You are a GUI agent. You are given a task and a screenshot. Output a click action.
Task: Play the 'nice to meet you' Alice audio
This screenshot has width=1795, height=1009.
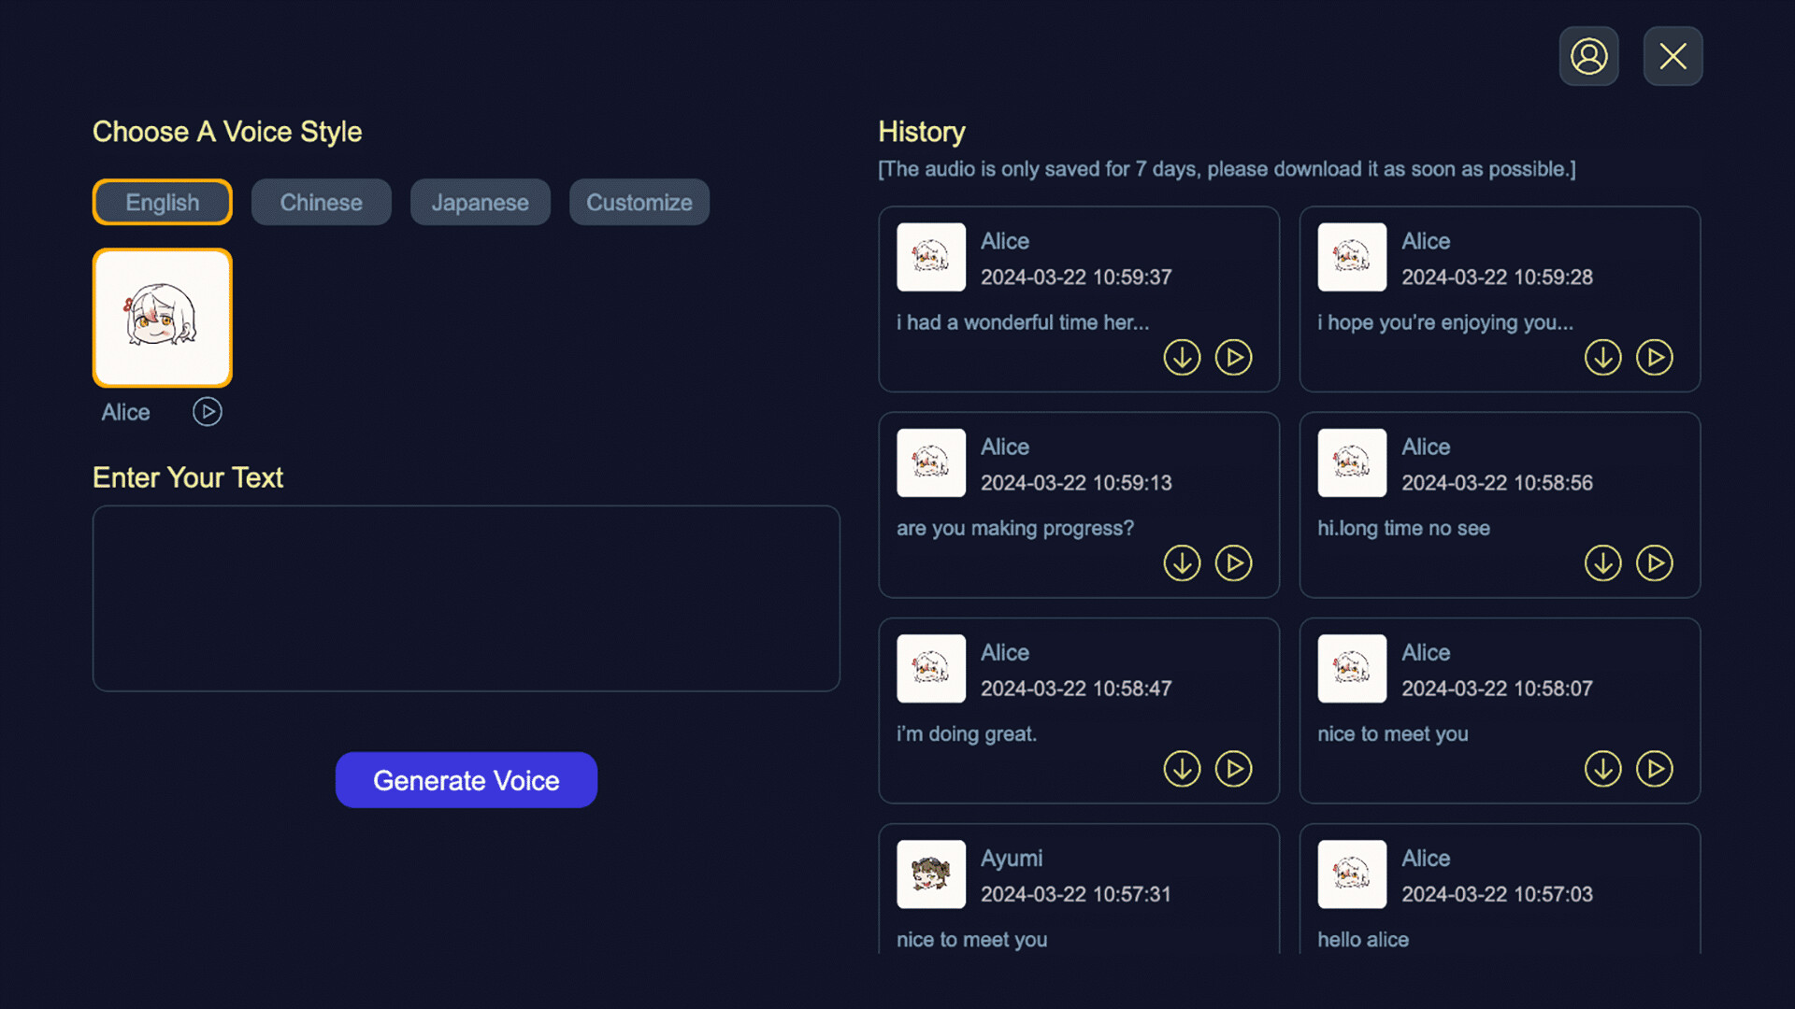(1655, 768)
